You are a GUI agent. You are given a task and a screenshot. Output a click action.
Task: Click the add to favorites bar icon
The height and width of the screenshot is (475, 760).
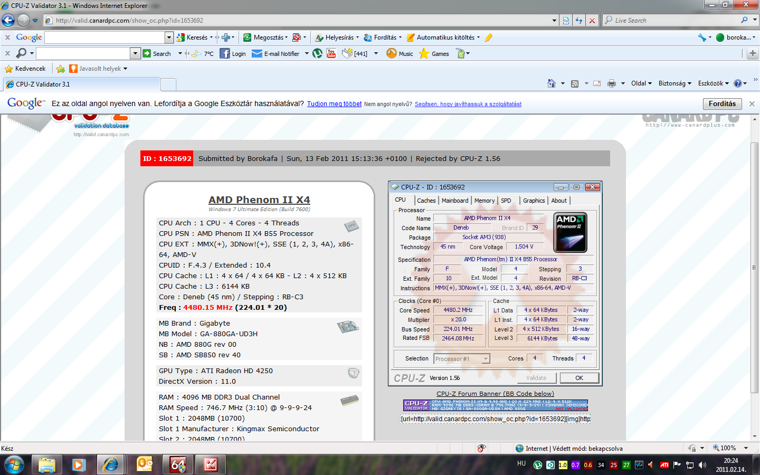pos(61,69)
